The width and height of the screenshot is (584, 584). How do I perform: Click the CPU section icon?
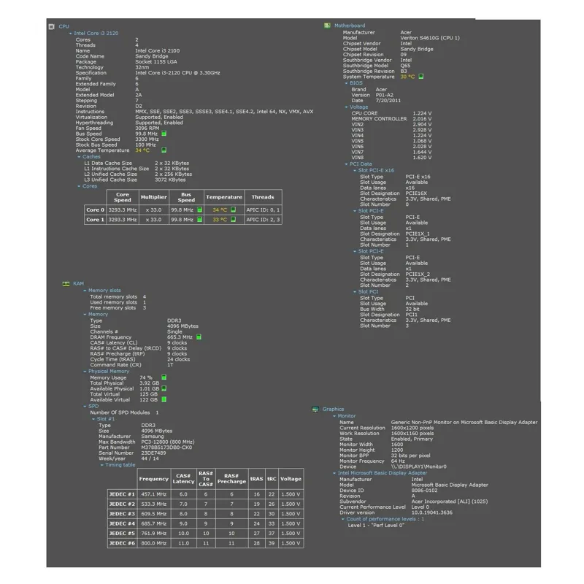point(51,27)
